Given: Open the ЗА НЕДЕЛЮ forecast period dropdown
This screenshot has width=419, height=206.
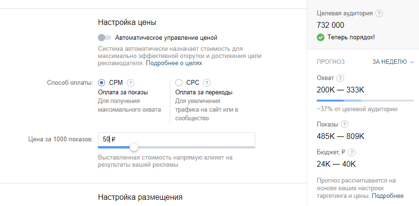Looking at the screenshot, I should click(393, 62).
